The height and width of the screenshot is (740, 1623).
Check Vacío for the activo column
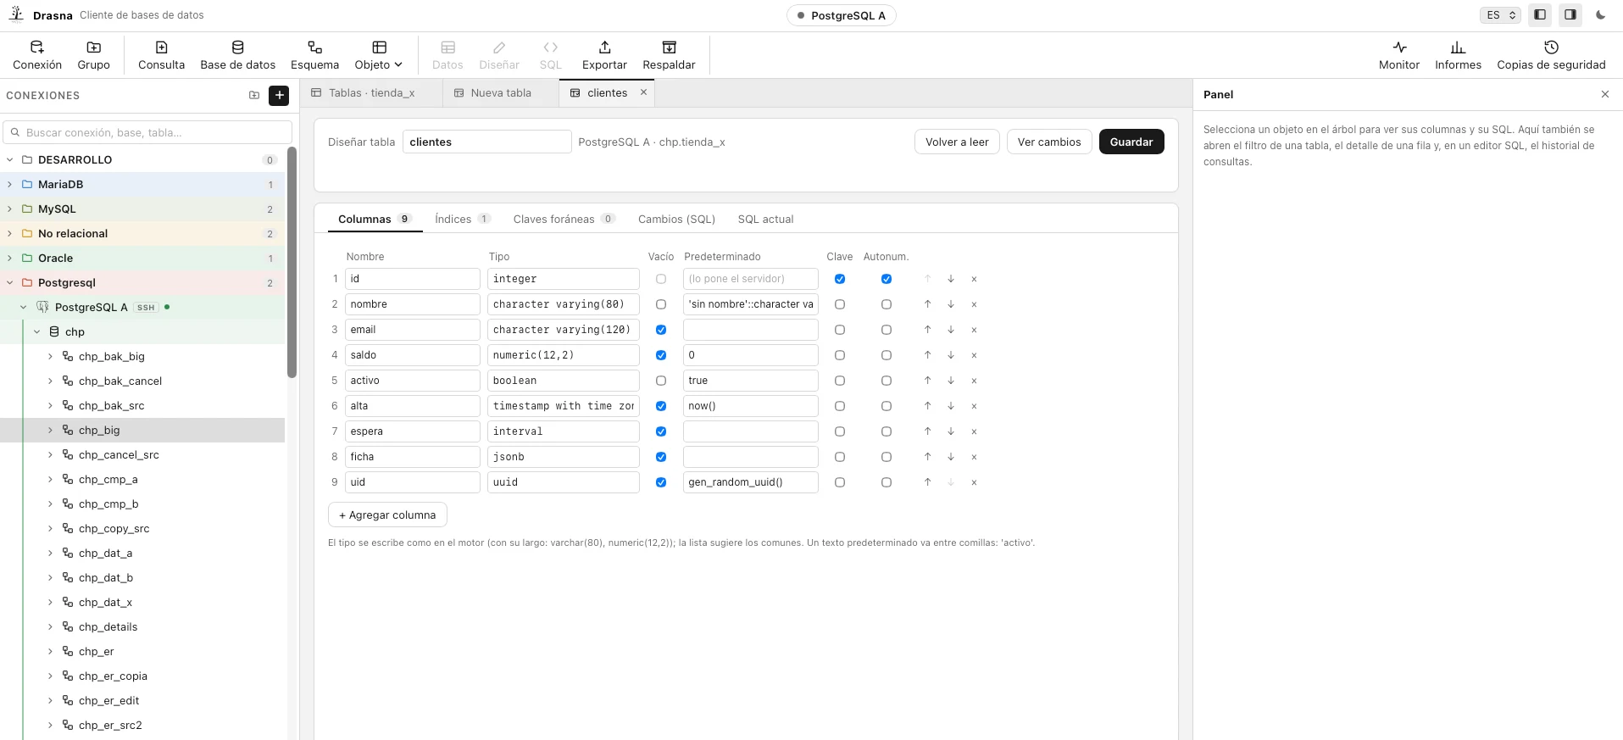pyautogui.click(x=661, y=381)
